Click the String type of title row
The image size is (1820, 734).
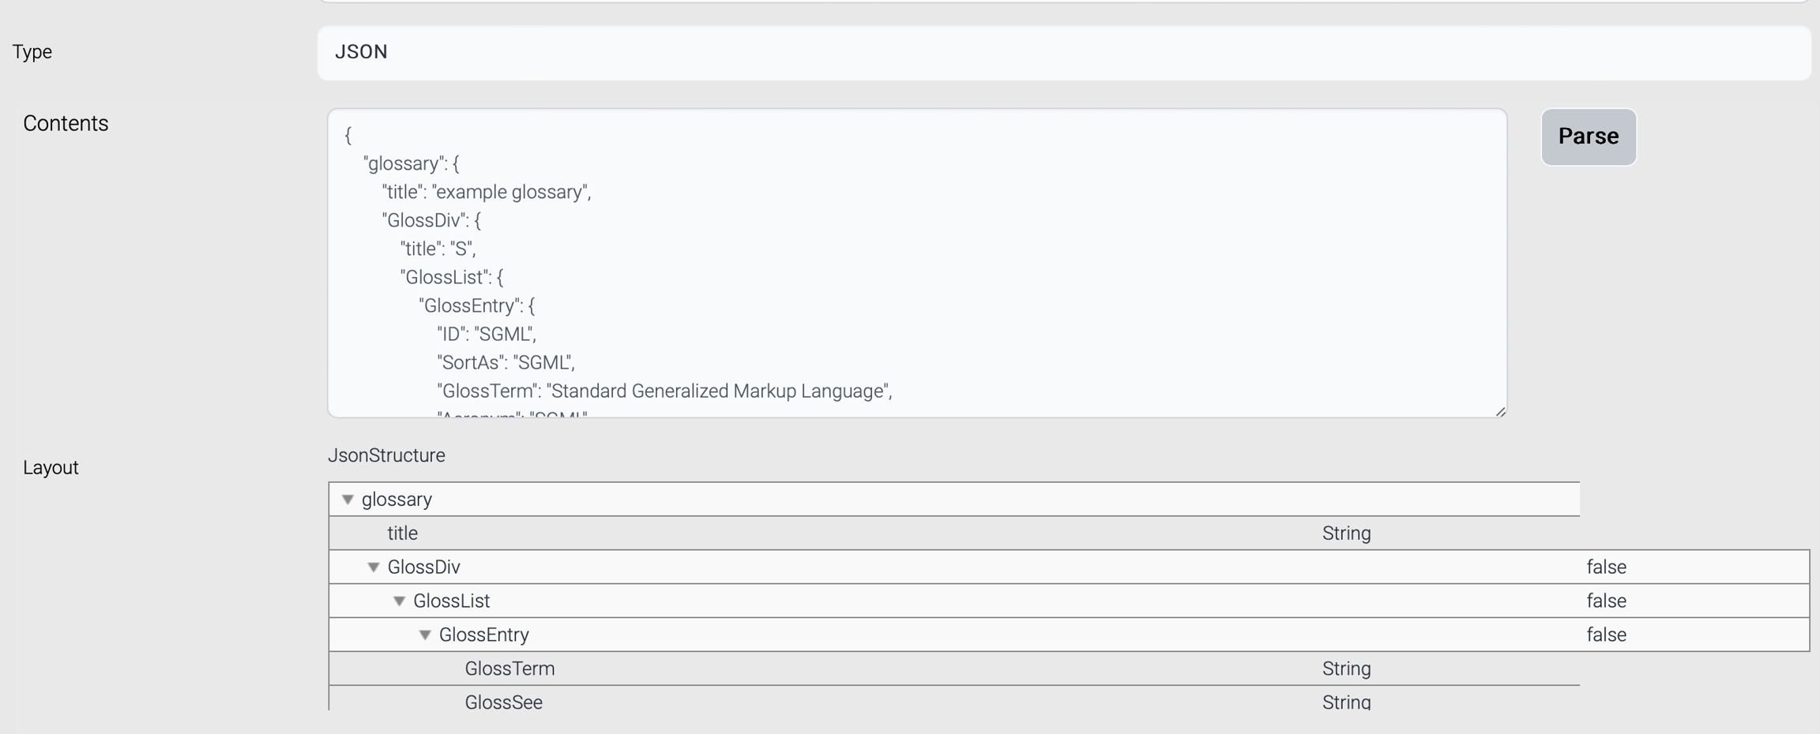click(x=1346, y=534)
